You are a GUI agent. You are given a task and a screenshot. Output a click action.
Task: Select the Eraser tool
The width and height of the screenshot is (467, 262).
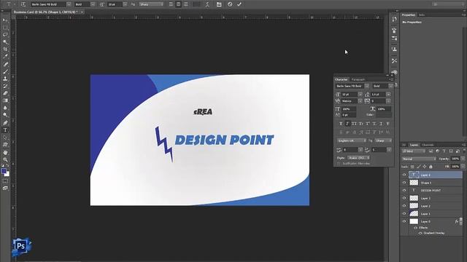[x=5, y=93]
